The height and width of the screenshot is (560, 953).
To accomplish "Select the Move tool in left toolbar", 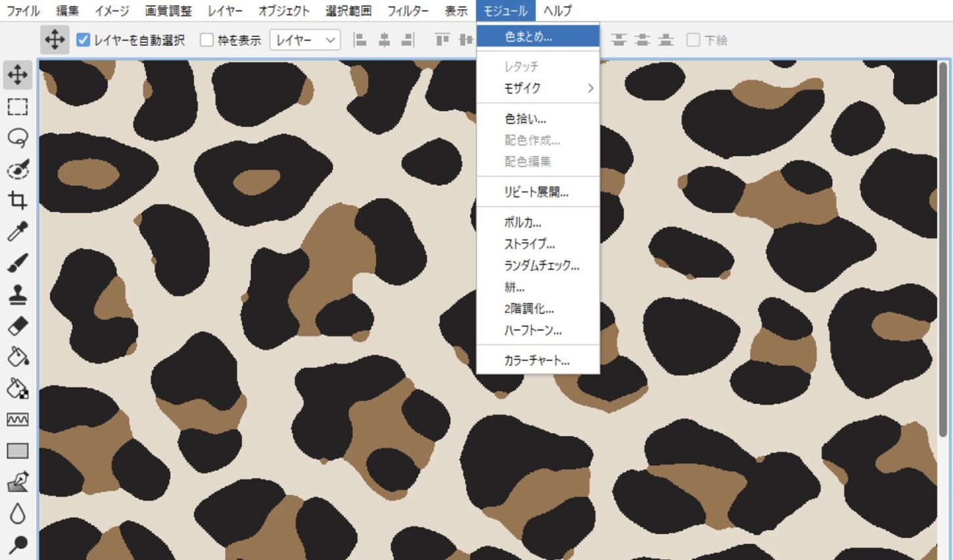I will click(x=18, y=74).
